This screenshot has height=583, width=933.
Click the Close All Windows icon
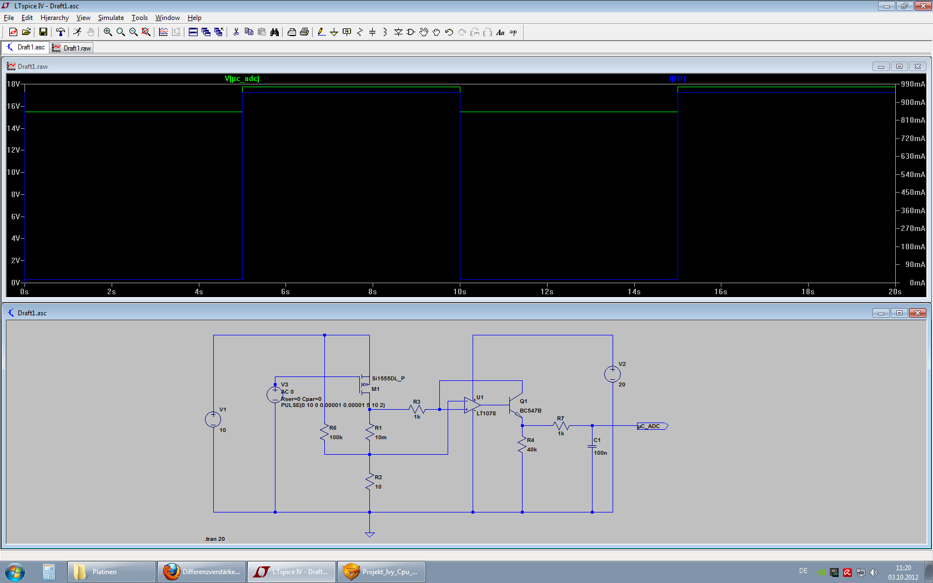[219, 32]
